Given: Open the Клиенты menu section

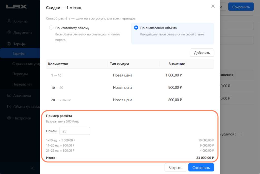Looking at the screenshot, I should [20, 21].
